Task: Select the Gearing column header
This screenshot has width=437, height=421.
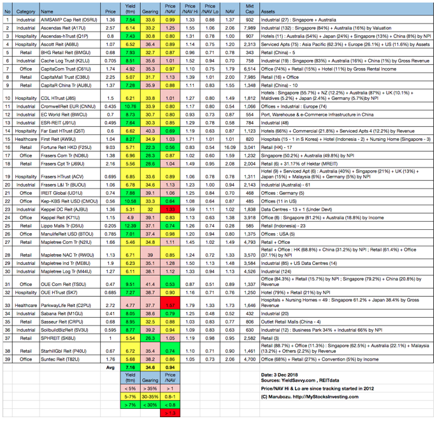Action: [x=150, y=9]
